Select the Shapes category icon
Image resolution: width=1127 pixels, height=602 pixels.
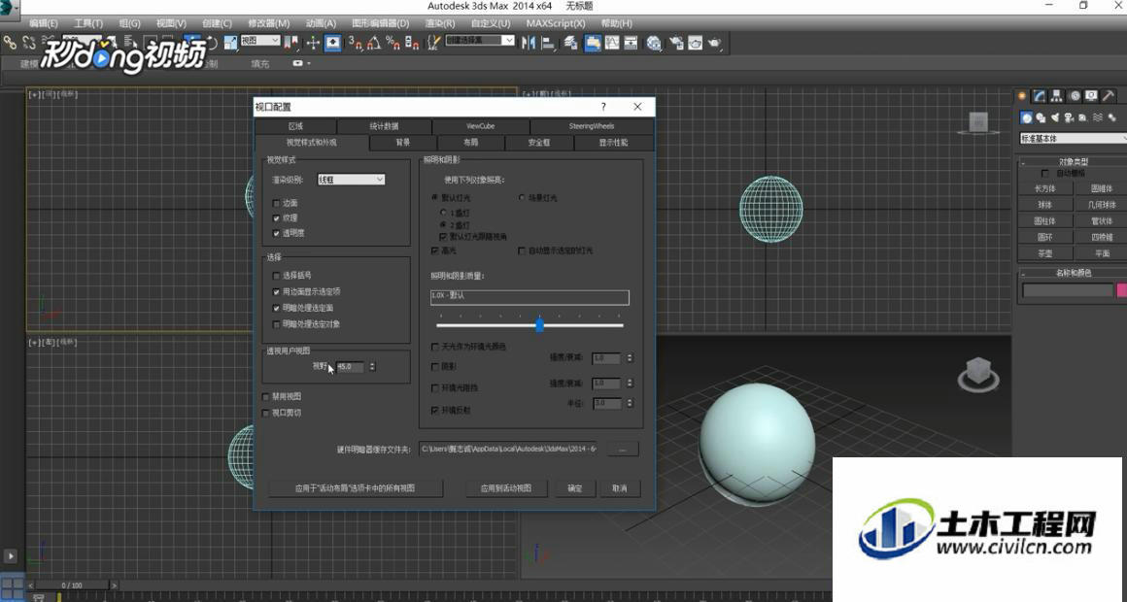tap(1041, 117)
